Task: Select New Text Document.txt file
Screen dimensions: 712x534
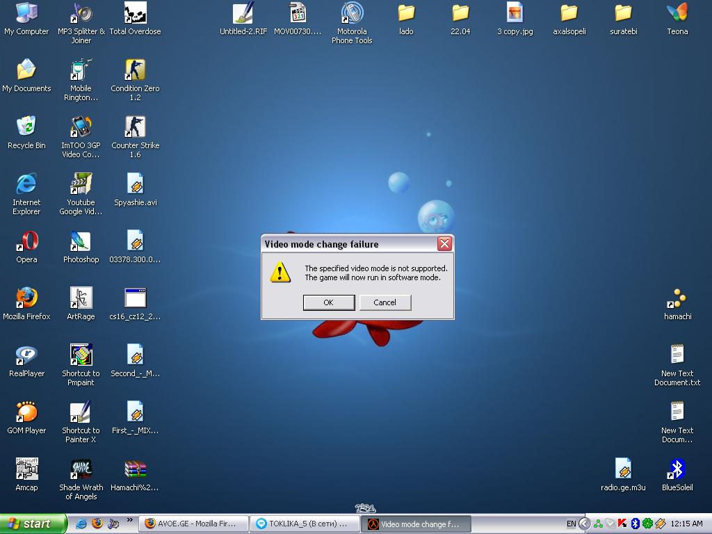Action: tap(677, 365)
